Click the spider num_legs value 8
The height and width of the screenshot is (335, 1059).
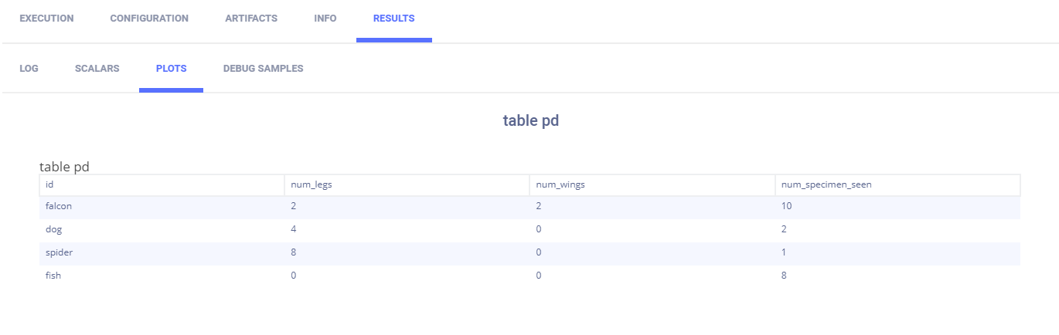pyautogui.click(x=294, y=252)
